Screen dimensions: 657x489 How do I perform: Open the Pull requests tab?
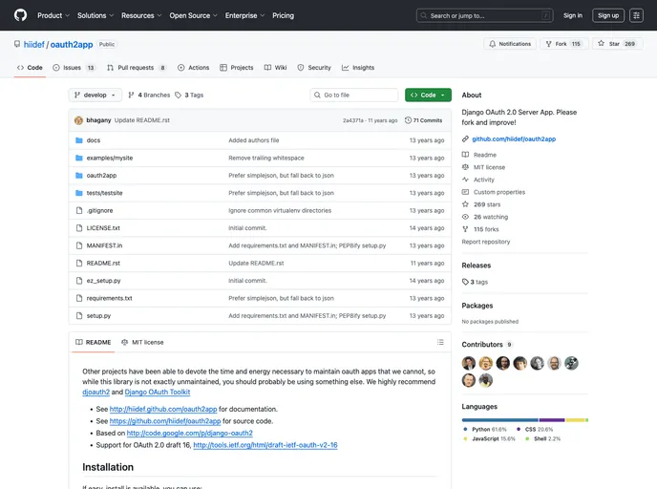pyautogui.click(x=137, y=68)
